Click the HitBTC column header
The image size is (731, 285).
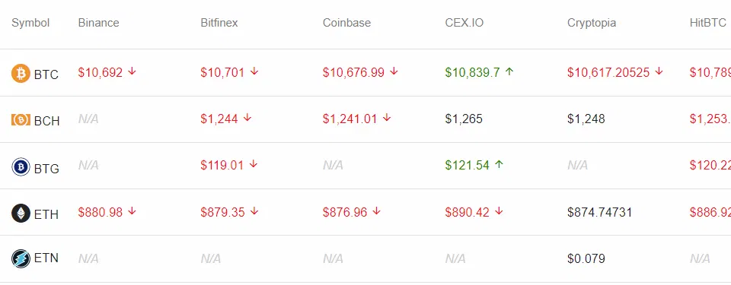[x=707, y=23]
